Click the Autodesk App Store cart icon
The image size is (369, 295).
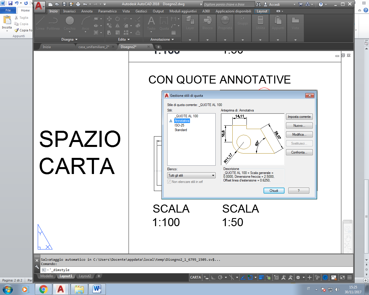click(301, 4)
